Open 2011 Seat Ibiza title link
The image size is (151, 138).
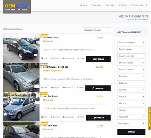pos(50,126)
